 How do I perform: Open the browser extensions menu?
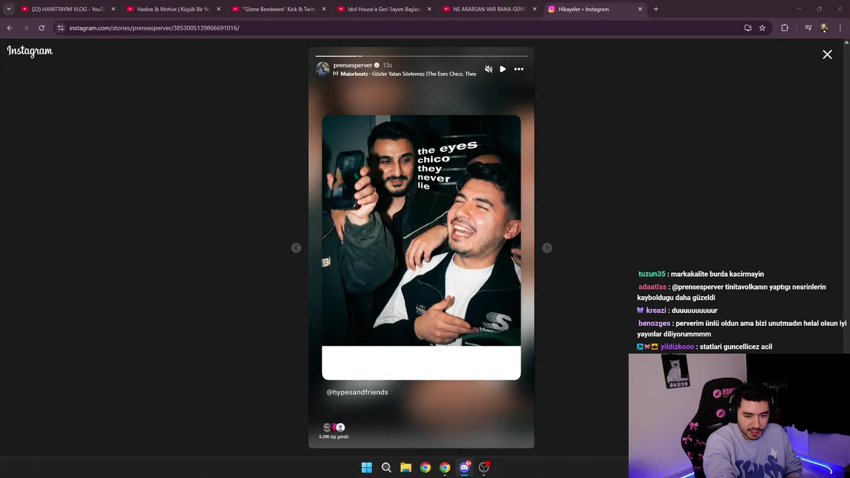[784, 28]
